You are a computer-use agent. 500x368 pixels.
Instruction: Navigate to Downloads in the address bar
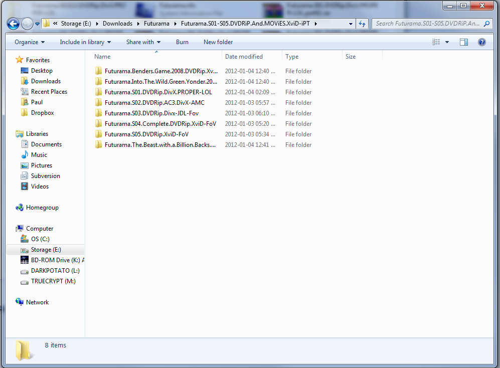pyautogui.click(x=117, y=24)
